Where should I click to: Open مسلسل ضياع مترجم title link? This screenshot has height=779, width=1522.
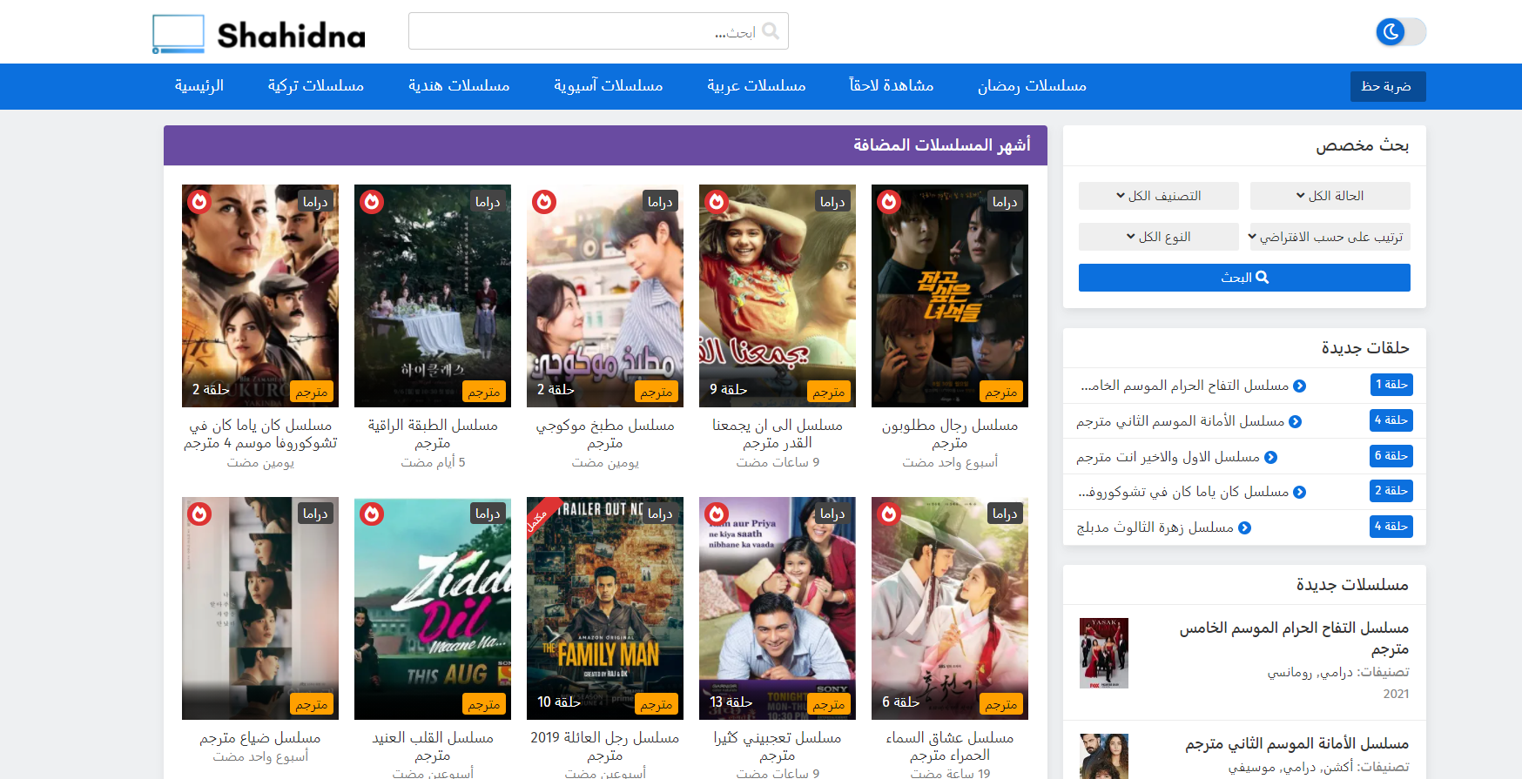click(260, 738)
